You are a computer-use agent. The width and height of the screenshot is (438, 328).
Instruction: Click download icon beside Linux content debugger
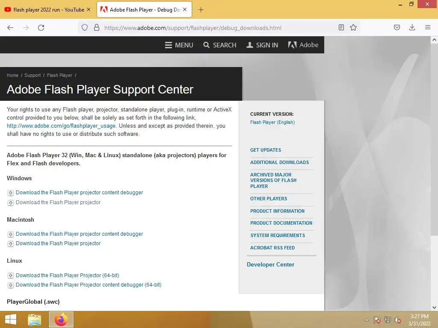11,285
